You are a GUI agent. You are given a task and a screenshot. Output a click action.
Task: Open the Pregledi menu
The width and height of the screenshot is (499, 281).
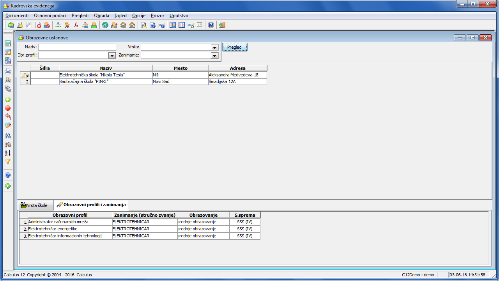click(x=80, y=16)
